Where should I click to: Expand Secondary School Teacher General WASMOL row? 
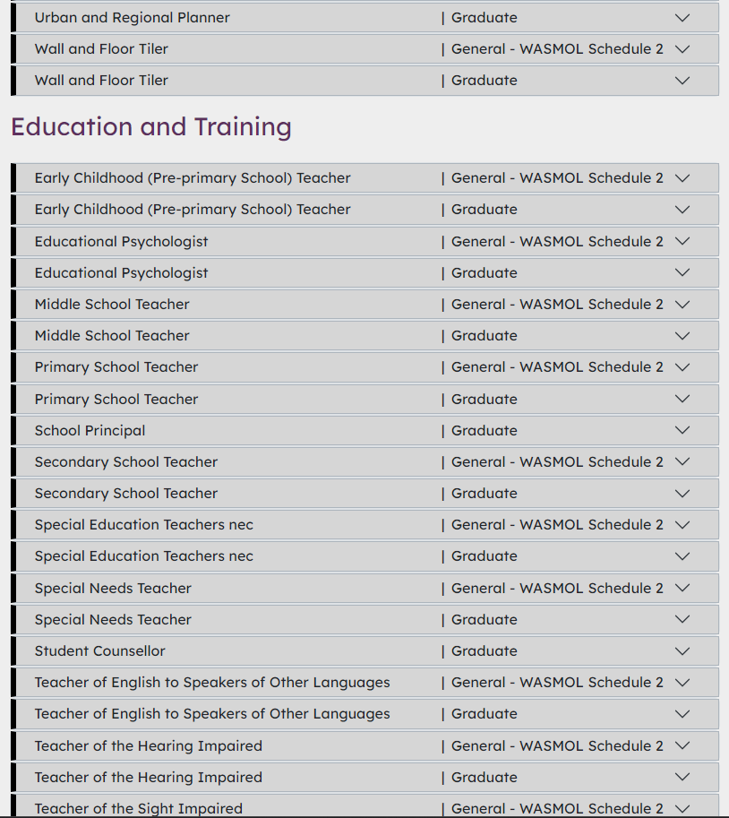tap(682, 462)
